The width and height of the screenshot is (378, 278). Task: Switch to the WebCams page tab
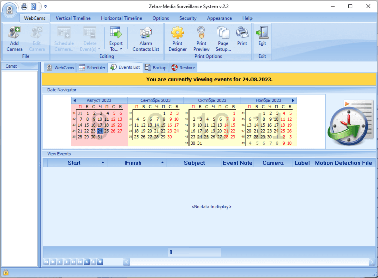pos(60,67)
